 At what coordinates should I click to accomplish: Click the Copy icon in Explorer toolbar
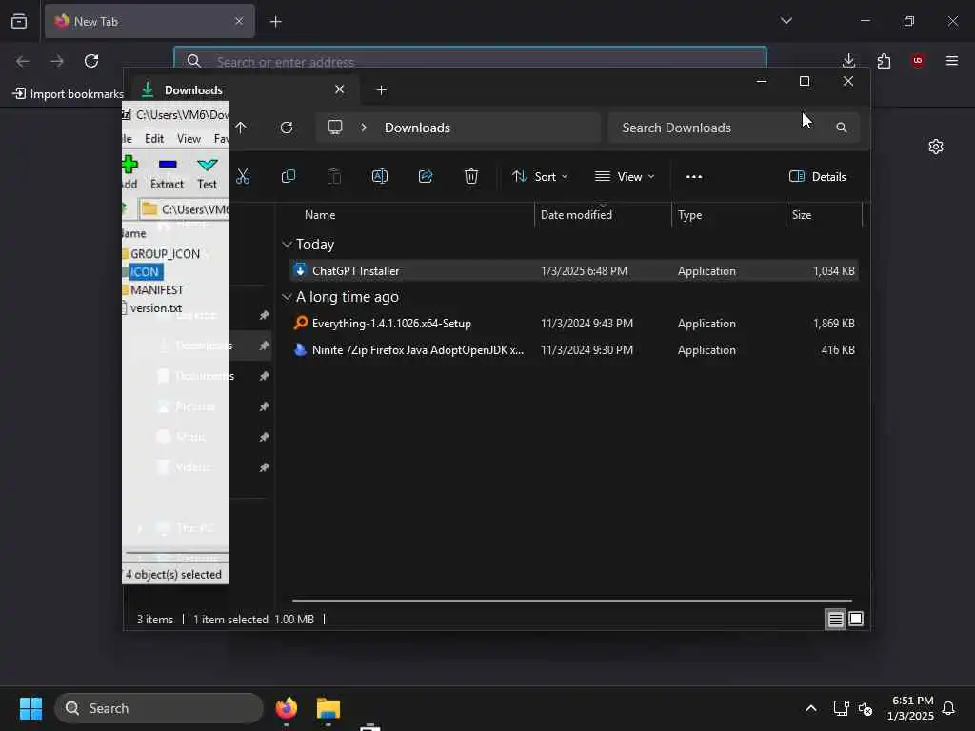288,176
